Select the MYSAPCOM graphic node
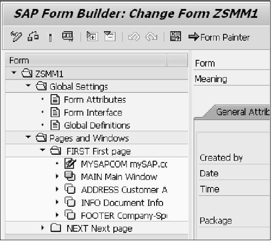 point(123,164)
